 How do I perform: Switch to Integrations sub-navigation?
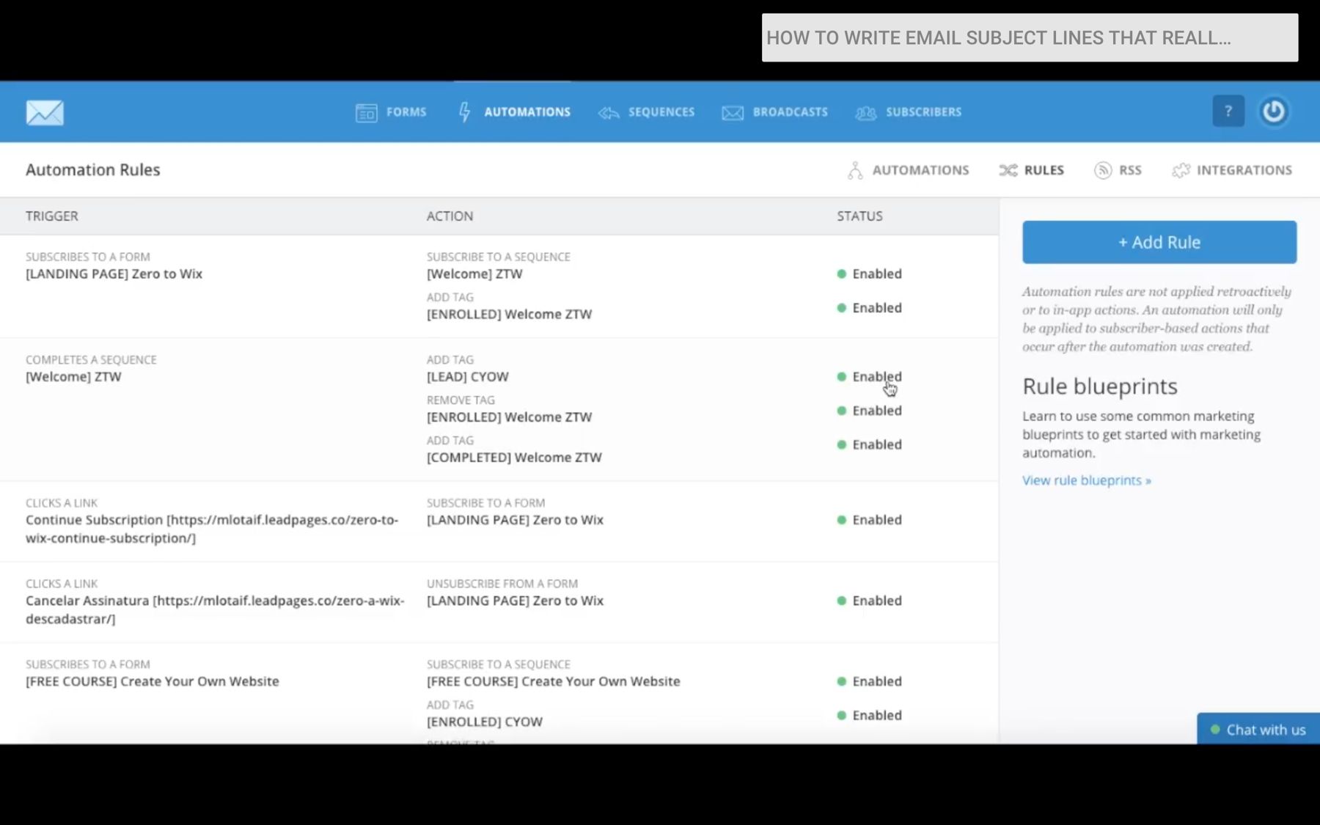click(x=1232, y=170)
